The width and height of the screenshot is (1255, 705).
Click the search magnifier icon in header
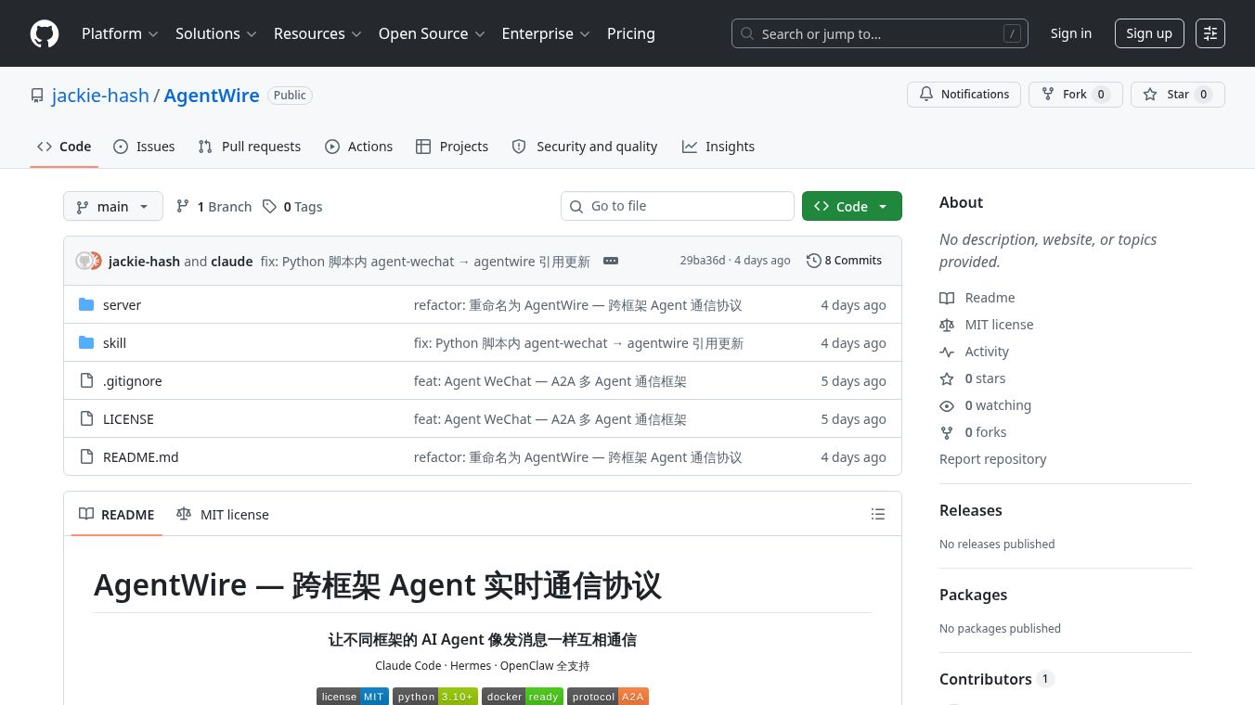(x=747, y=34)
